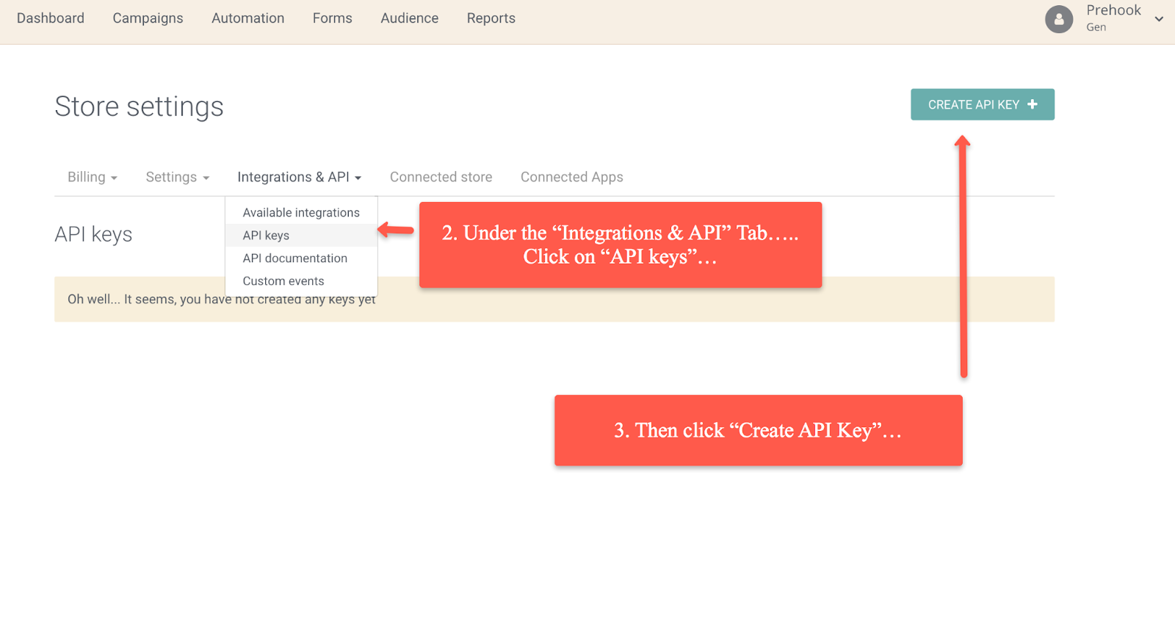Open the Billing dropdown
Image resolution: width=1175 pixels, height=630 pixels.
[93, 177]
